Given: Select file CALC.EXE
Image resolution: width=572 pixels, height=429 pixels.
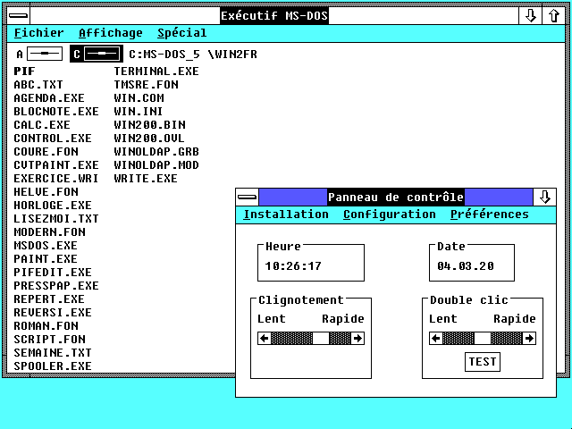Looking at the screenshot, I should pos(42,125).
